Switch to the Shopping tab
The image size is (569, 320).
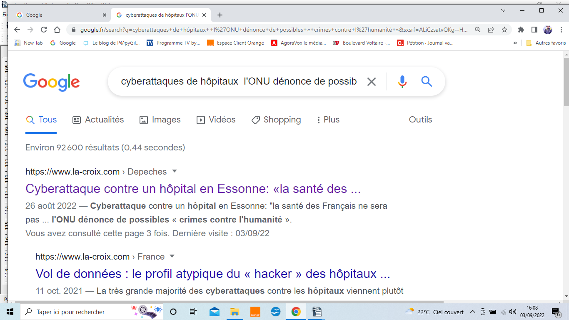tap(276, 120)
